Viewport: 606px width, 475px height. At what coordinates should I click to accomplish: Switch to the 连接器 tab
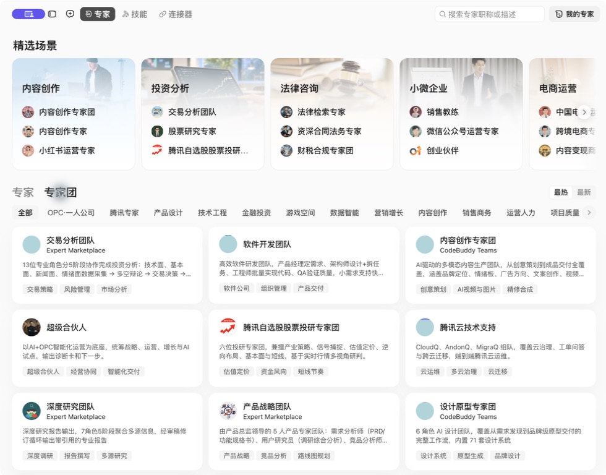tap(176, 14)
